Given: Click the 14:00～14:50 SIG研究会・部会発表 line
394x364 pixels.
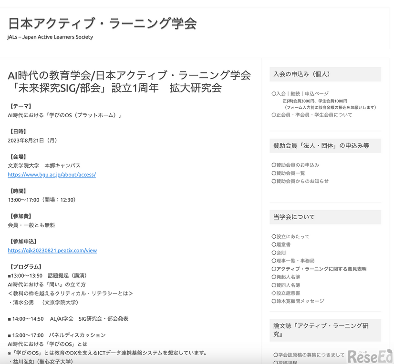Looking at the screenshot, I should point(68,319).
